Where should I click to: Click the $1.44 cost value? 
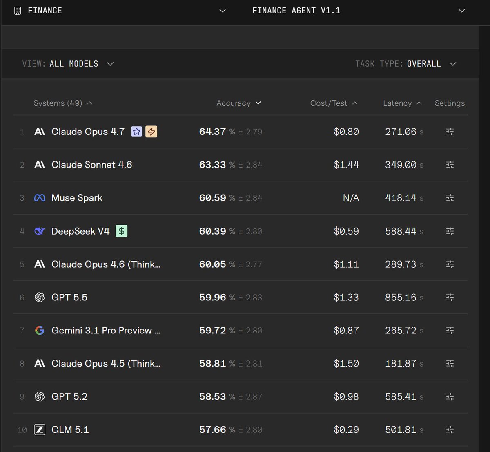click(x=346, y=165)
